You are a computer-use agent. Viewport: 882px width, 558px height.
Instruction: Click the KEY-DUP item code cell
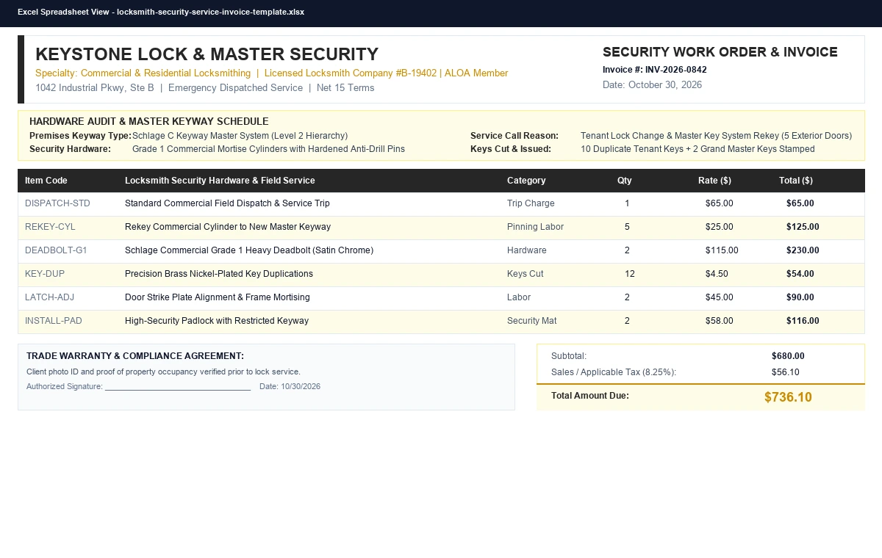tap(45, 274)
